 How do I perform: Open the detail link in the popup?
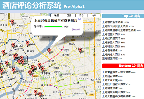coord(76,29)
